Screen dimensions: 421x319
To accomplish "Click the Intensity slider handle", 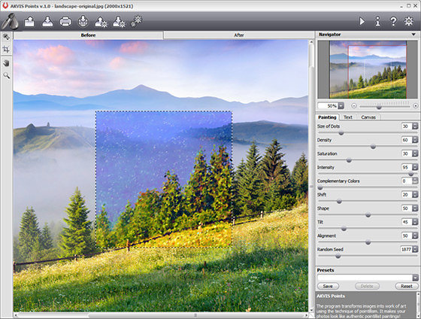I will pos(410,174).
